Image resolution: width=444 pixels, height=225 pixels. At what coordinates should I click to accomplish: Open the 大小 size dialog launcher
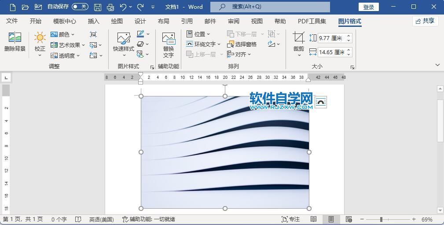click(x=352, y=67)
